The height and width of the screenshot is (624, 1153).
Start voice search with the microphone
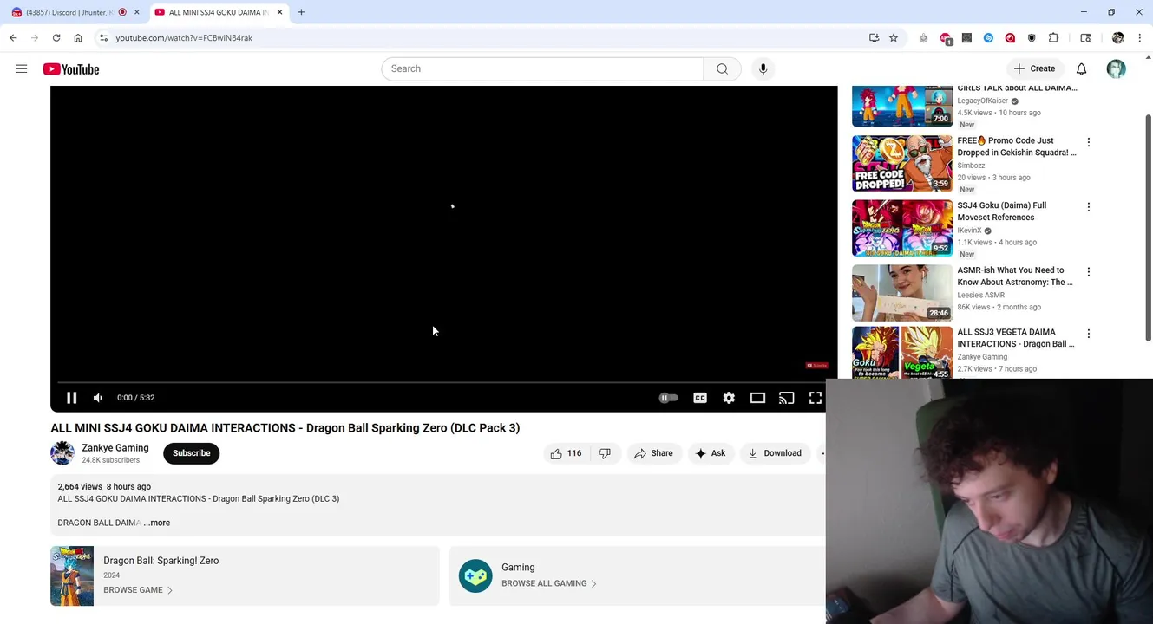763,68
